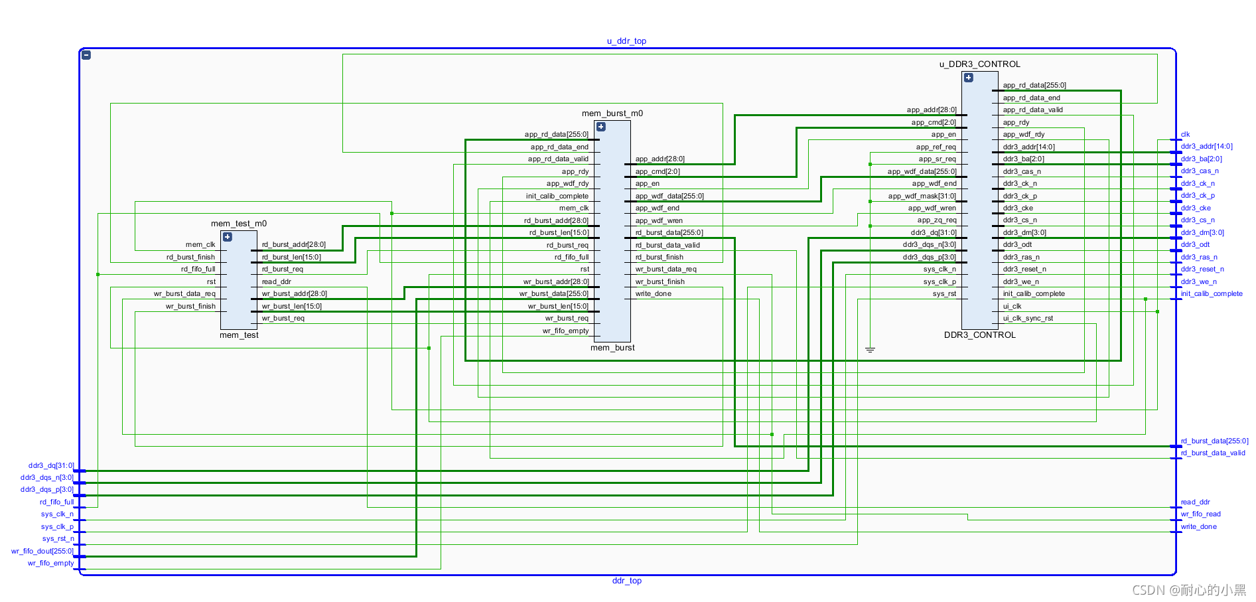This screenshot has width=1256, height=602.
Task: Click DDR3_CONTROL sys_rst input pin
Action: (944, 294)
